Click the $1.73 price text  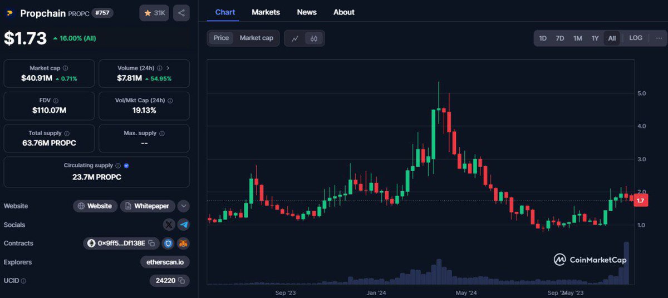pyautogui.click(x=25, y=38)
